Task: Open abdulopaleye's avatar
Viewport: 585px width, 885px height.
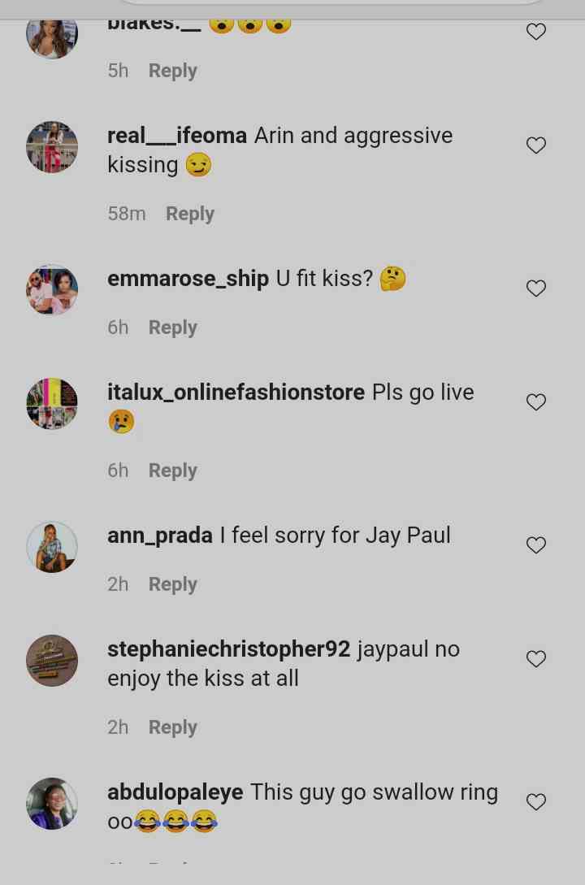Action: (52, 803)
